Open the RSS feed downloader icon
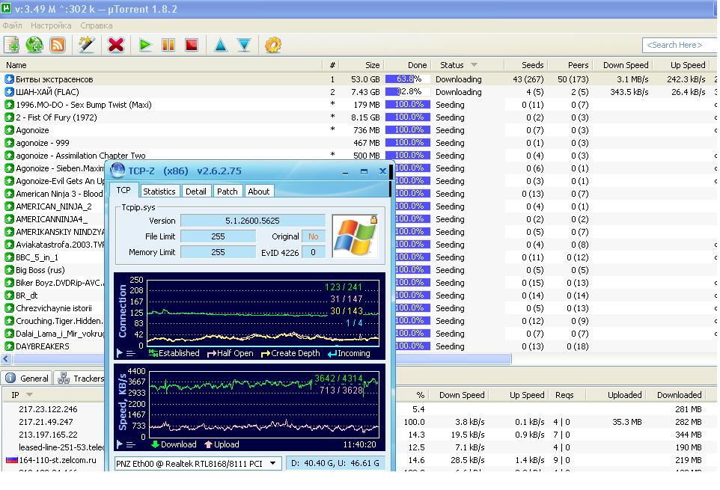Viewport: 720px width, 490px height. point(58,45)
